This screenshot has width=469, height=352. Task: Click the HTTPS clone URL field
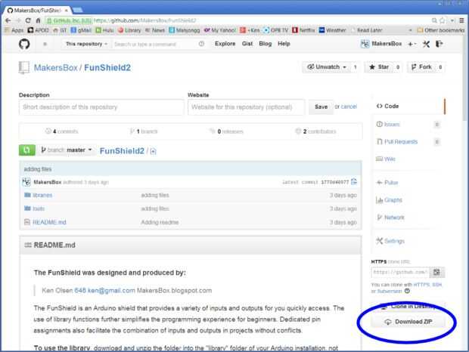[x=400, y=272]
